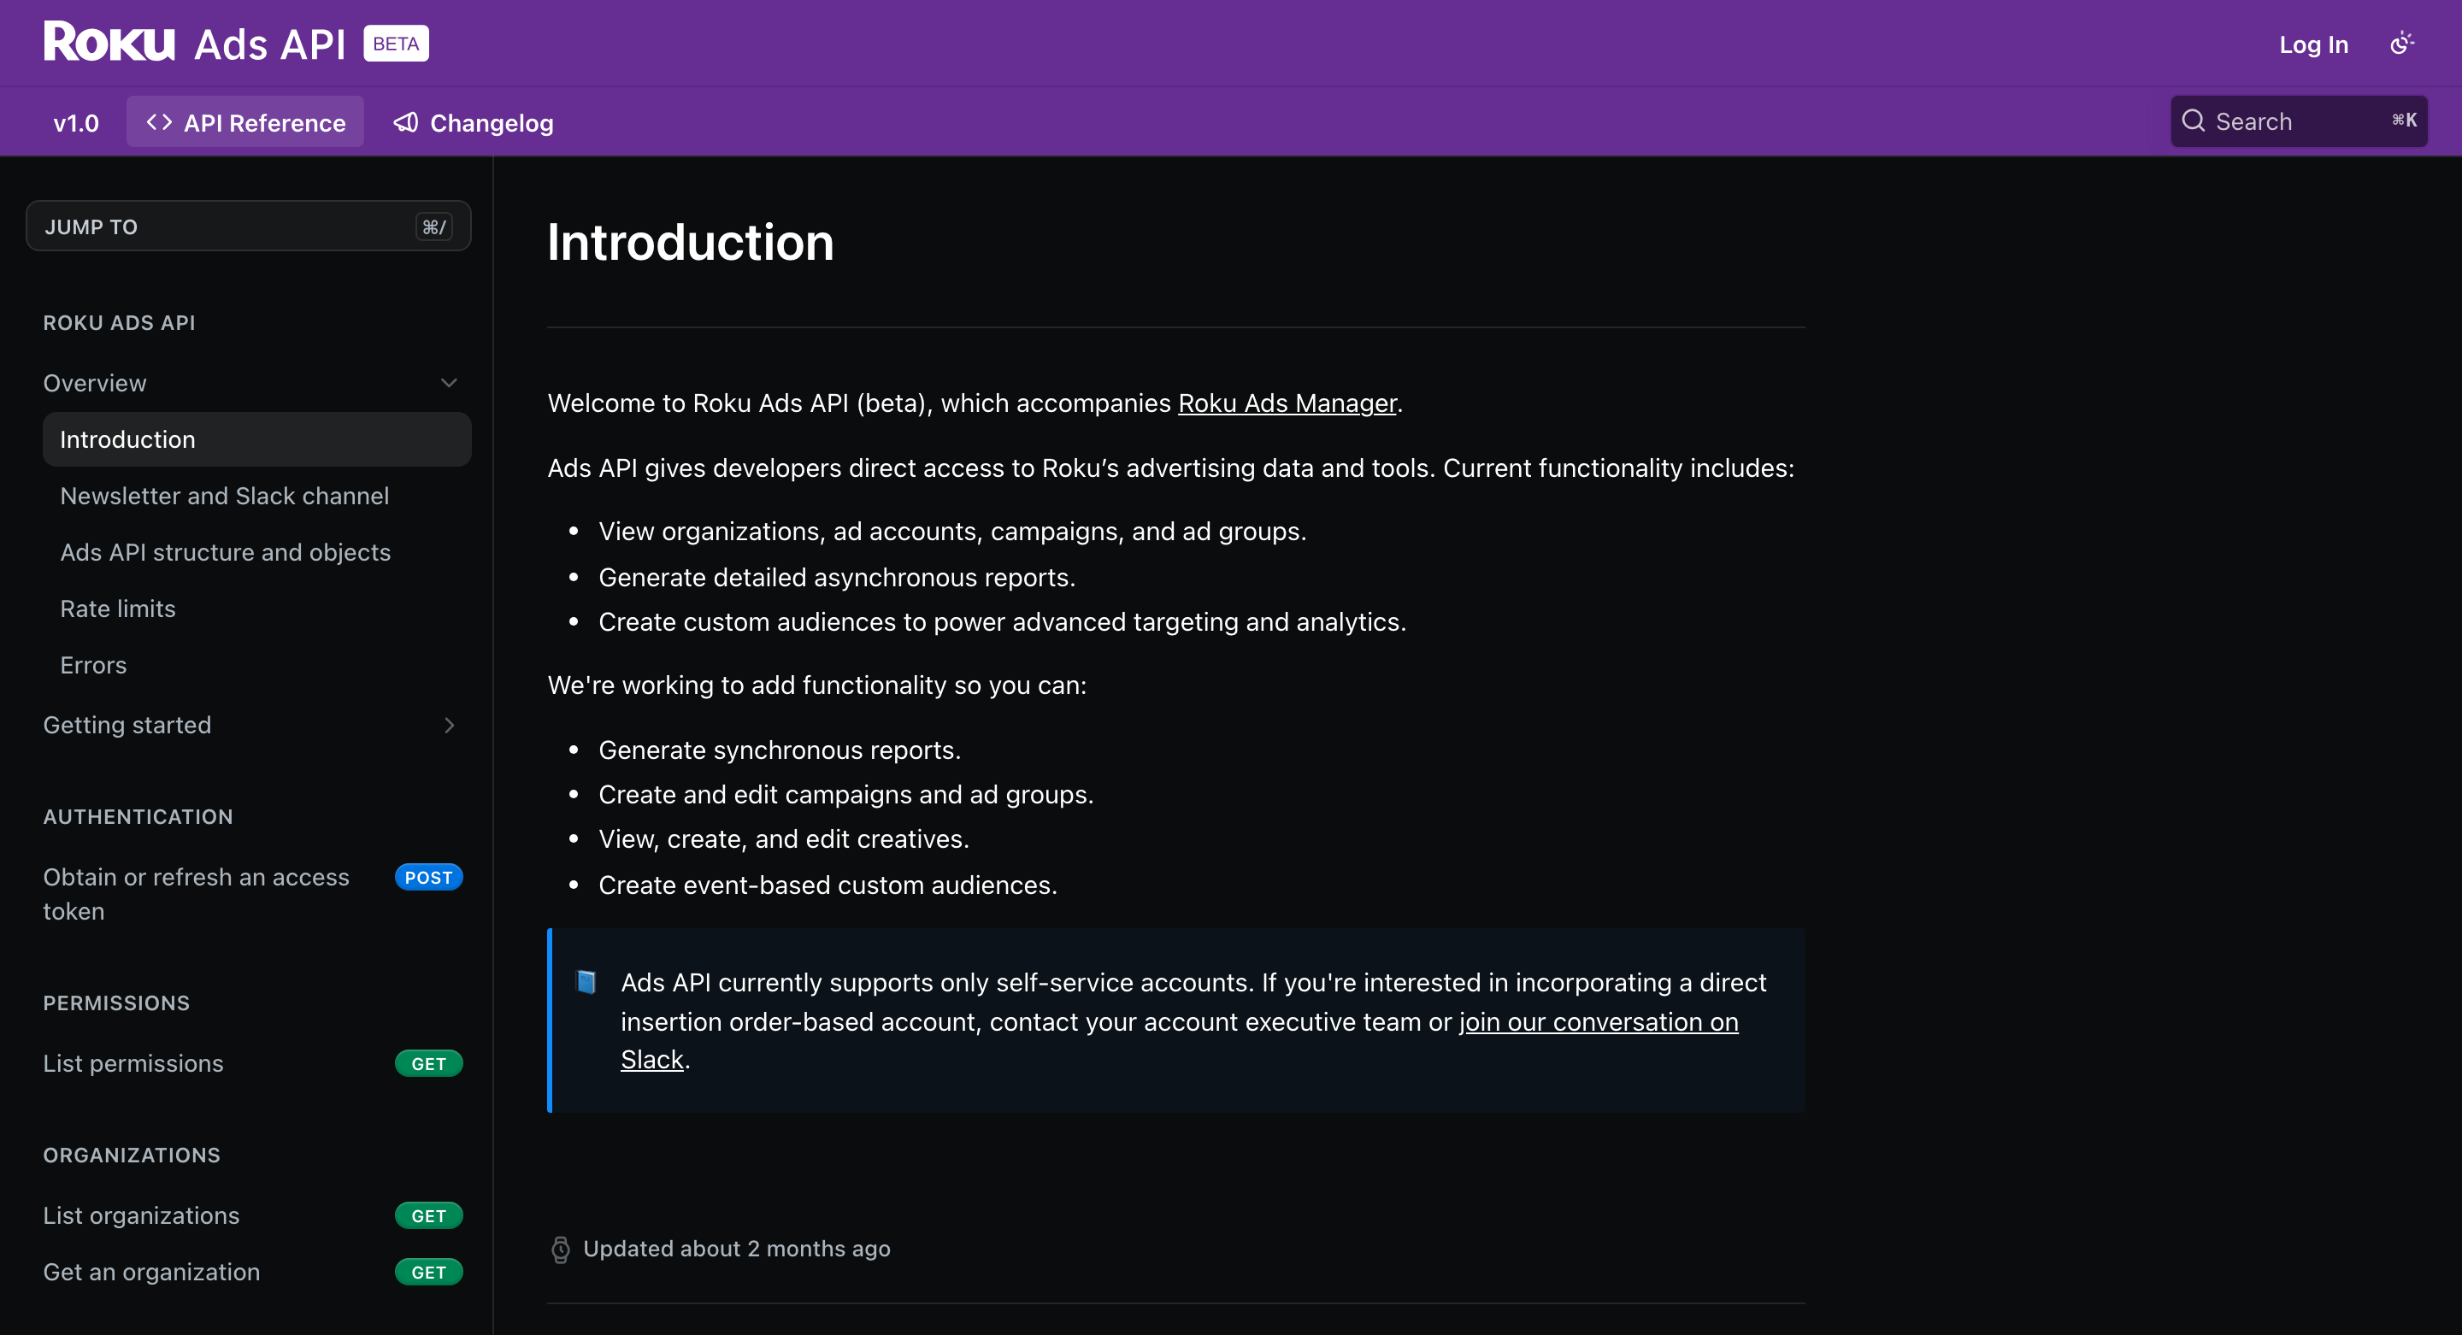2462x1335 pixels.
Task: Open the Get an organization endpoint
Action: pyautogui.click(x=151, y=1272)
